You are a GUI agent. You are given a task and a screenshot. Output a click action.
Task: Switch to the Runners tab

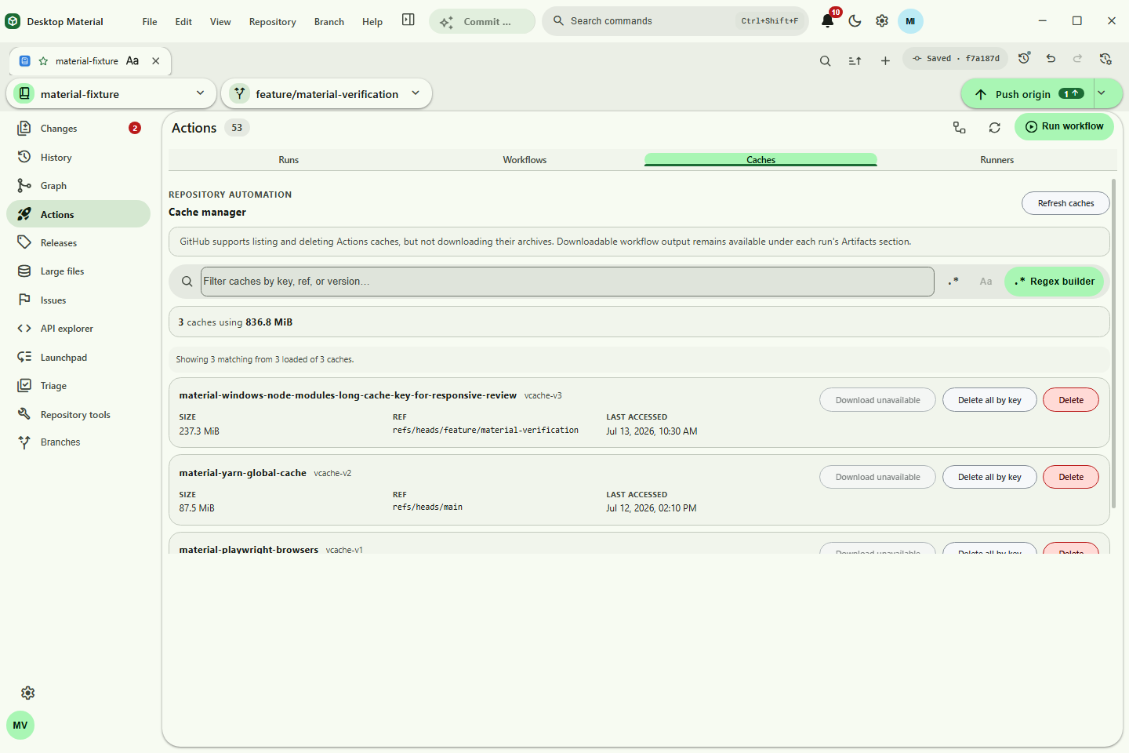(x=996, y=160)
